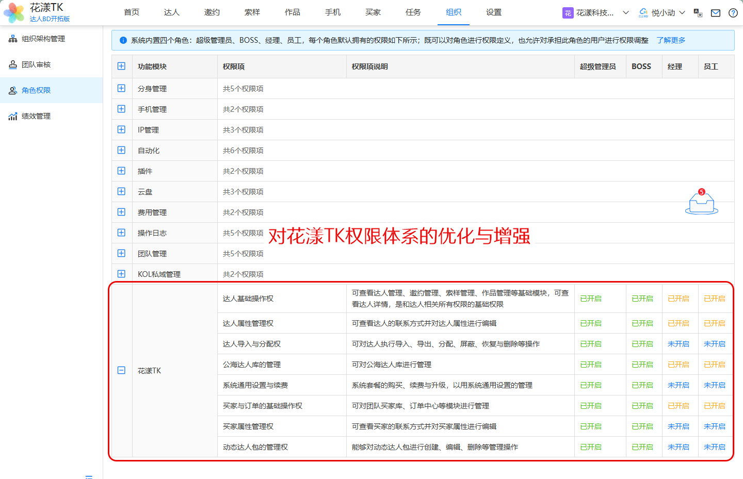Image resolution: width=743 pixels, height=479 pixels.
Task: Open 组织架构管理 in the sidebar
Action: [x=43, y=39]
